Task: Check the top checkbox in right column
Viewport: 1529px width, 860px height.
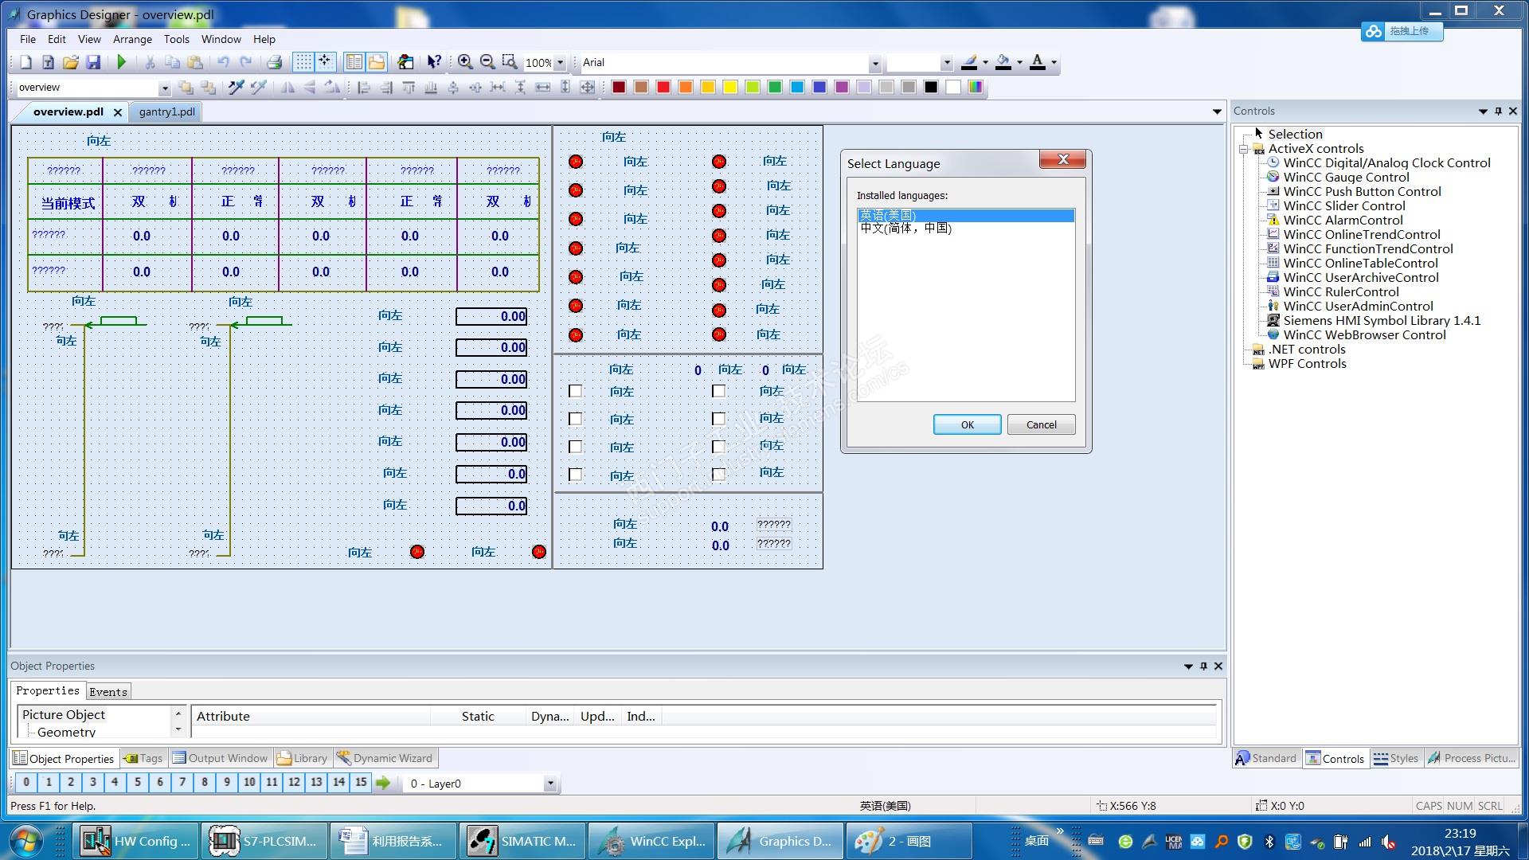Action: pyautogui.click(x=718, y=391)
